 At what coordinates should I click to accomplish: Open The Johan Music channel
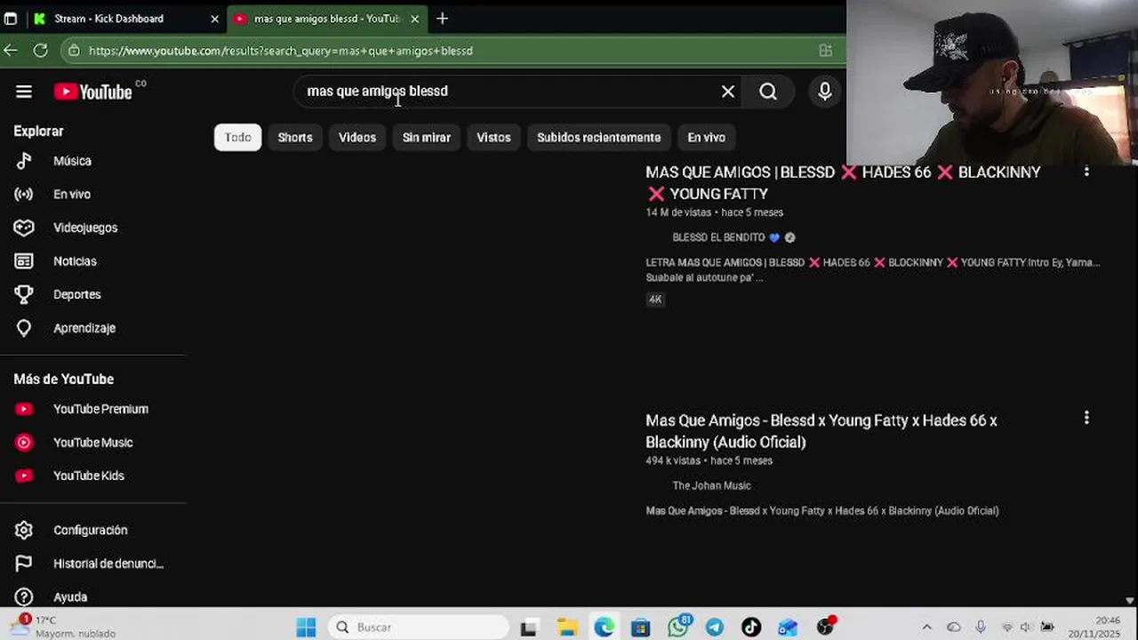(x=711, y=485)
